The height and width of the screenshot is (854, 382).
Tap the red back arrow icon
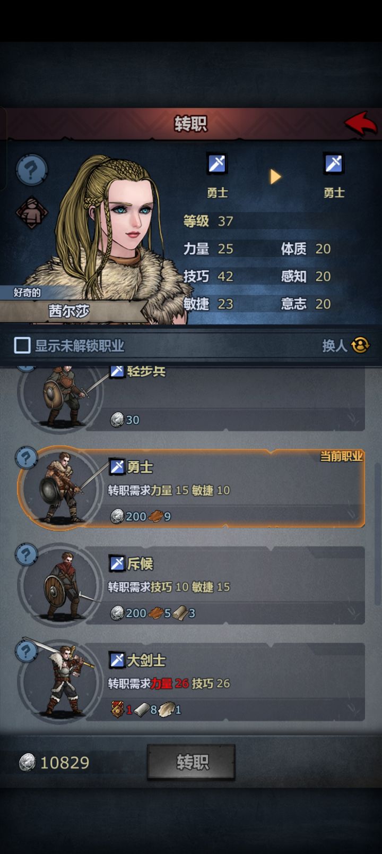(361, 124)
